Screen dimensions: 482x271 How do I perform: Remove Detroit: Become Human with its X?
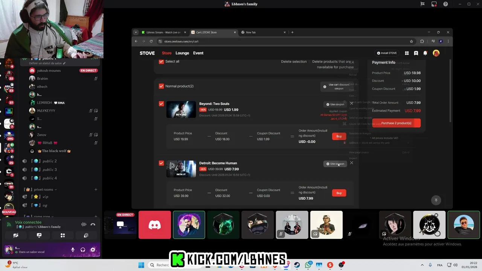point(351,163)
